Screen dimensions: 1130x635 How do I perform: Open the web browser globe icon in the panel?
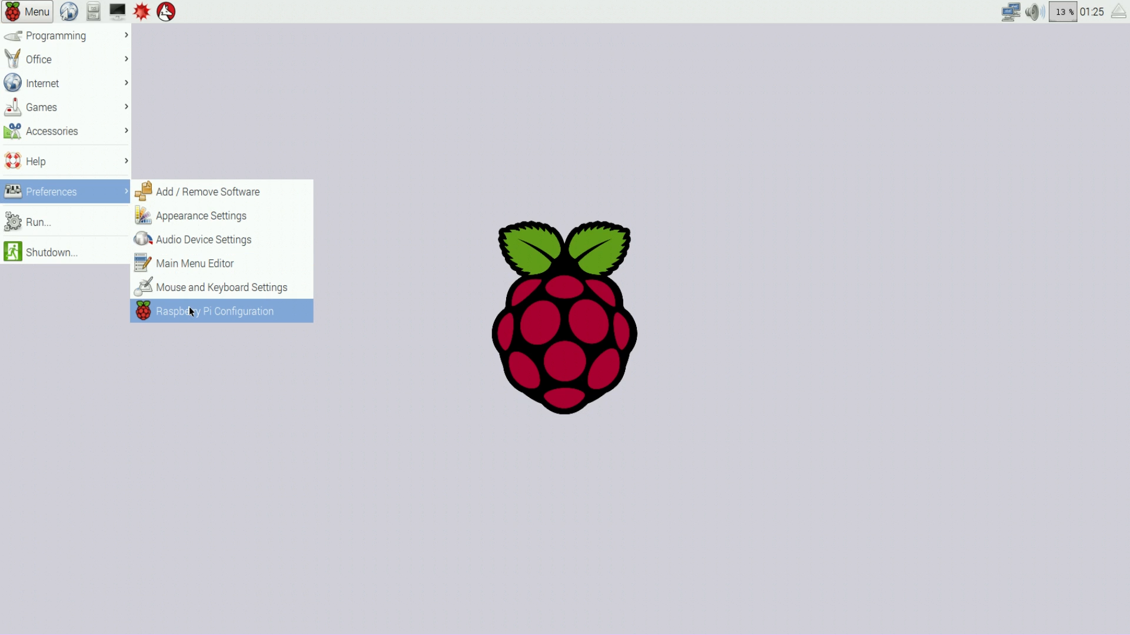pos(69,11)
